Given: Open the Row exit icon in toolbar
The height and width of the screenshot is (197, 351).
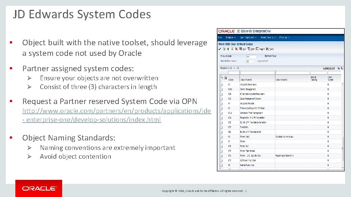Looking at the screenshot, I should click(241, 49).
